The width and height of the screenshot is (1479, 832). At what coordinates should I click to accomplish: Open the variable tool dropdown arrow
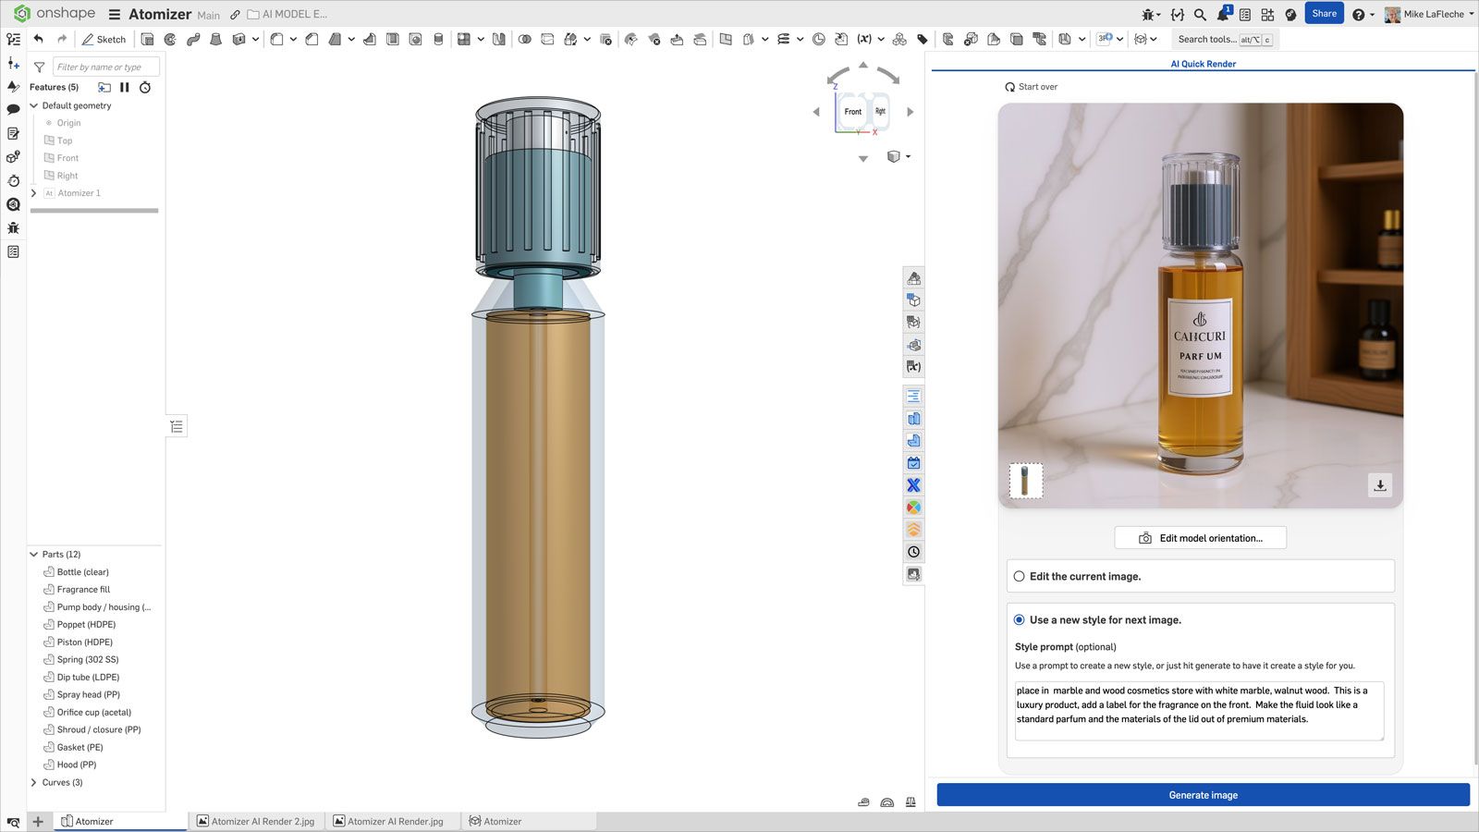(x=881, y=40)
